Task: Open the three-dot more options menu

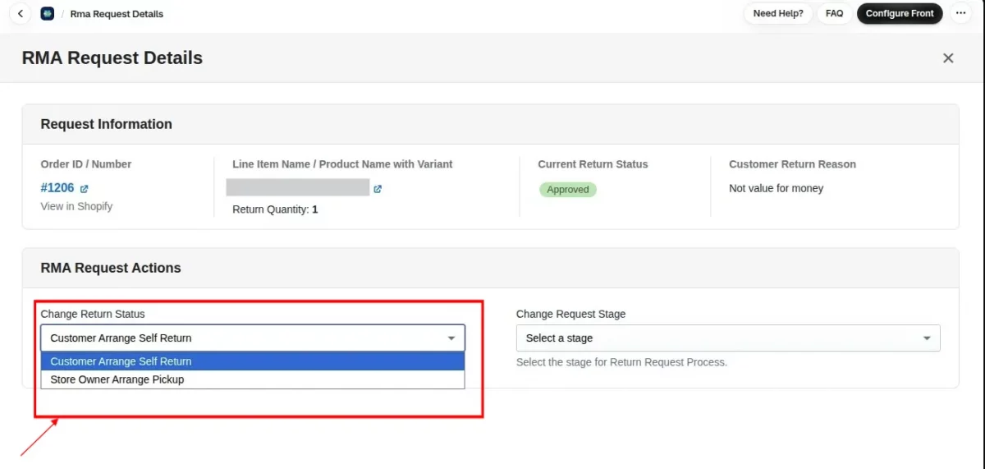Action: coord(960,13)
